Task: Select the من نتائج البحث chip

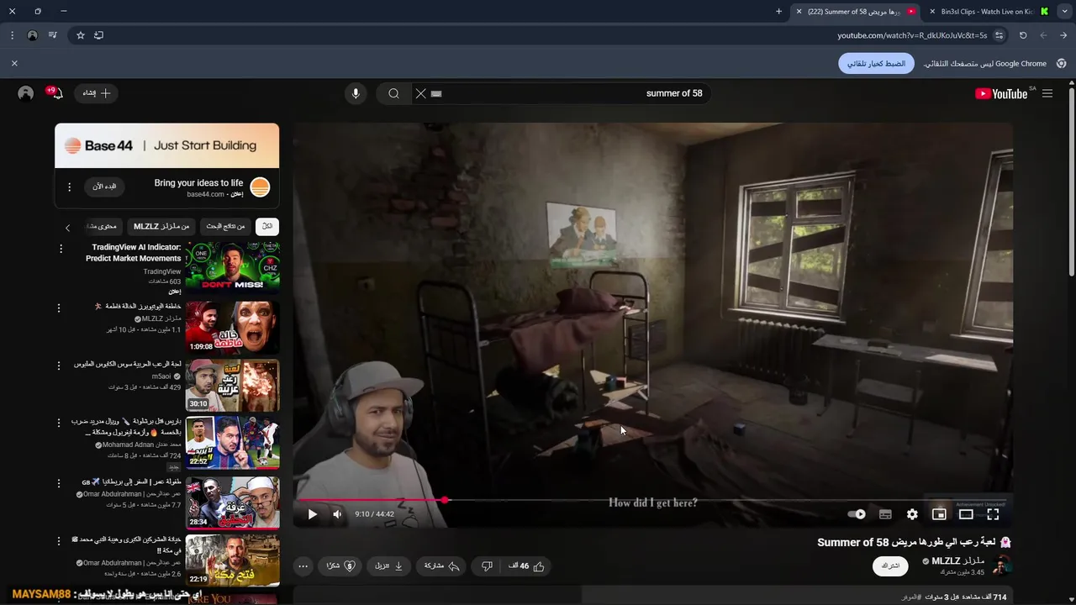Action: (226, 226)
